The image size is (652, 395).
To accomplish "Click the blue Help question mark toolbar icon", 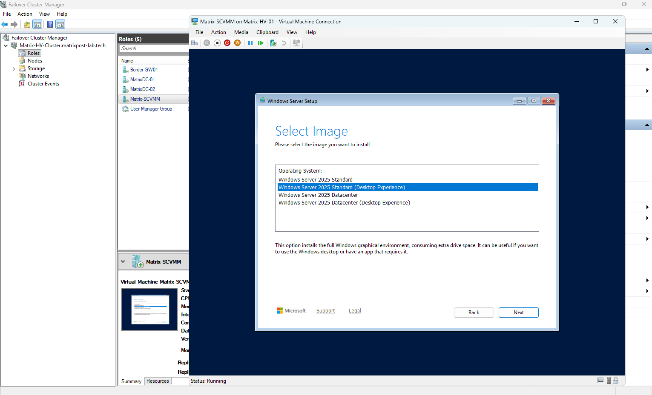I will (x=50, y=24).
